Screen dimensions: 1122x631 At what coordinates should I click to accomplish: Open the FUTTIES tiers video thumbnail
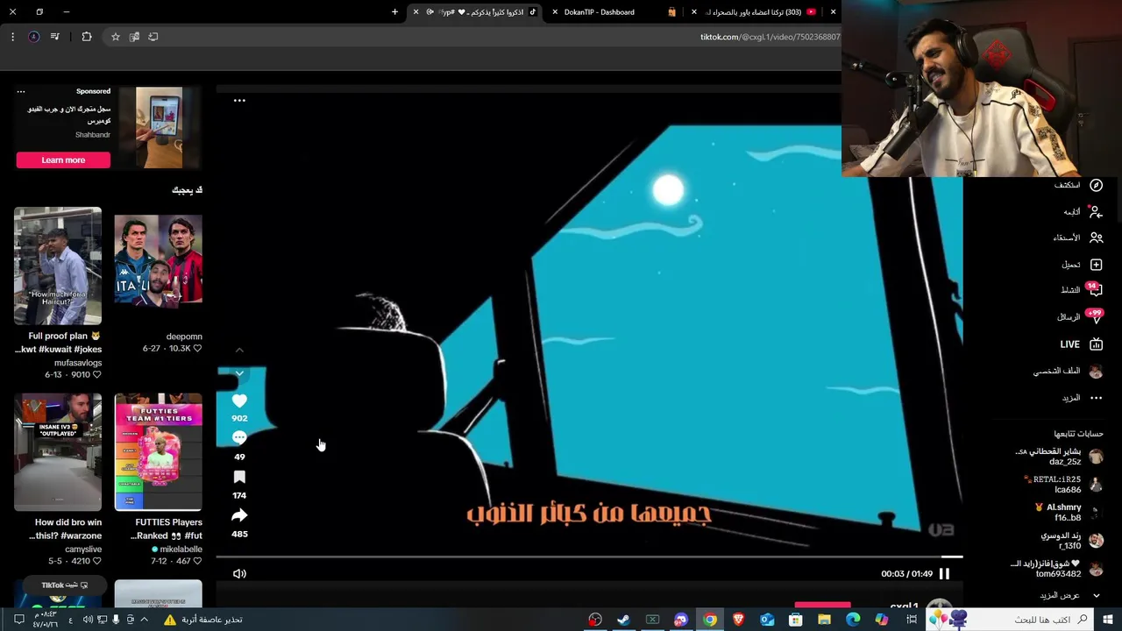159,451
